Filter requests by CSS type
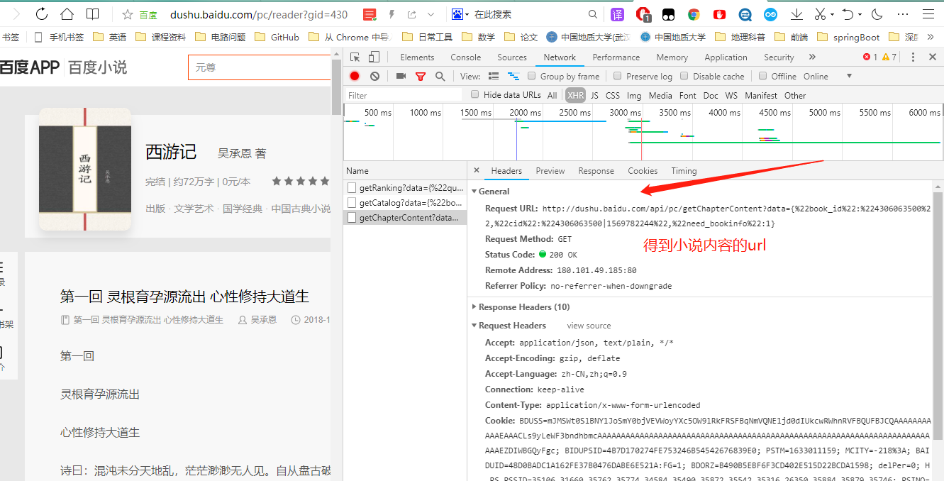 click(613, 95)
